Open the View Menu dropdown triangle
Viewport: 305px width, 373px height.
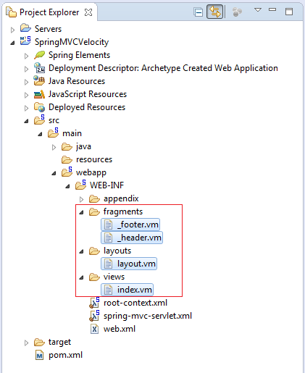click(x=258, y=10)
